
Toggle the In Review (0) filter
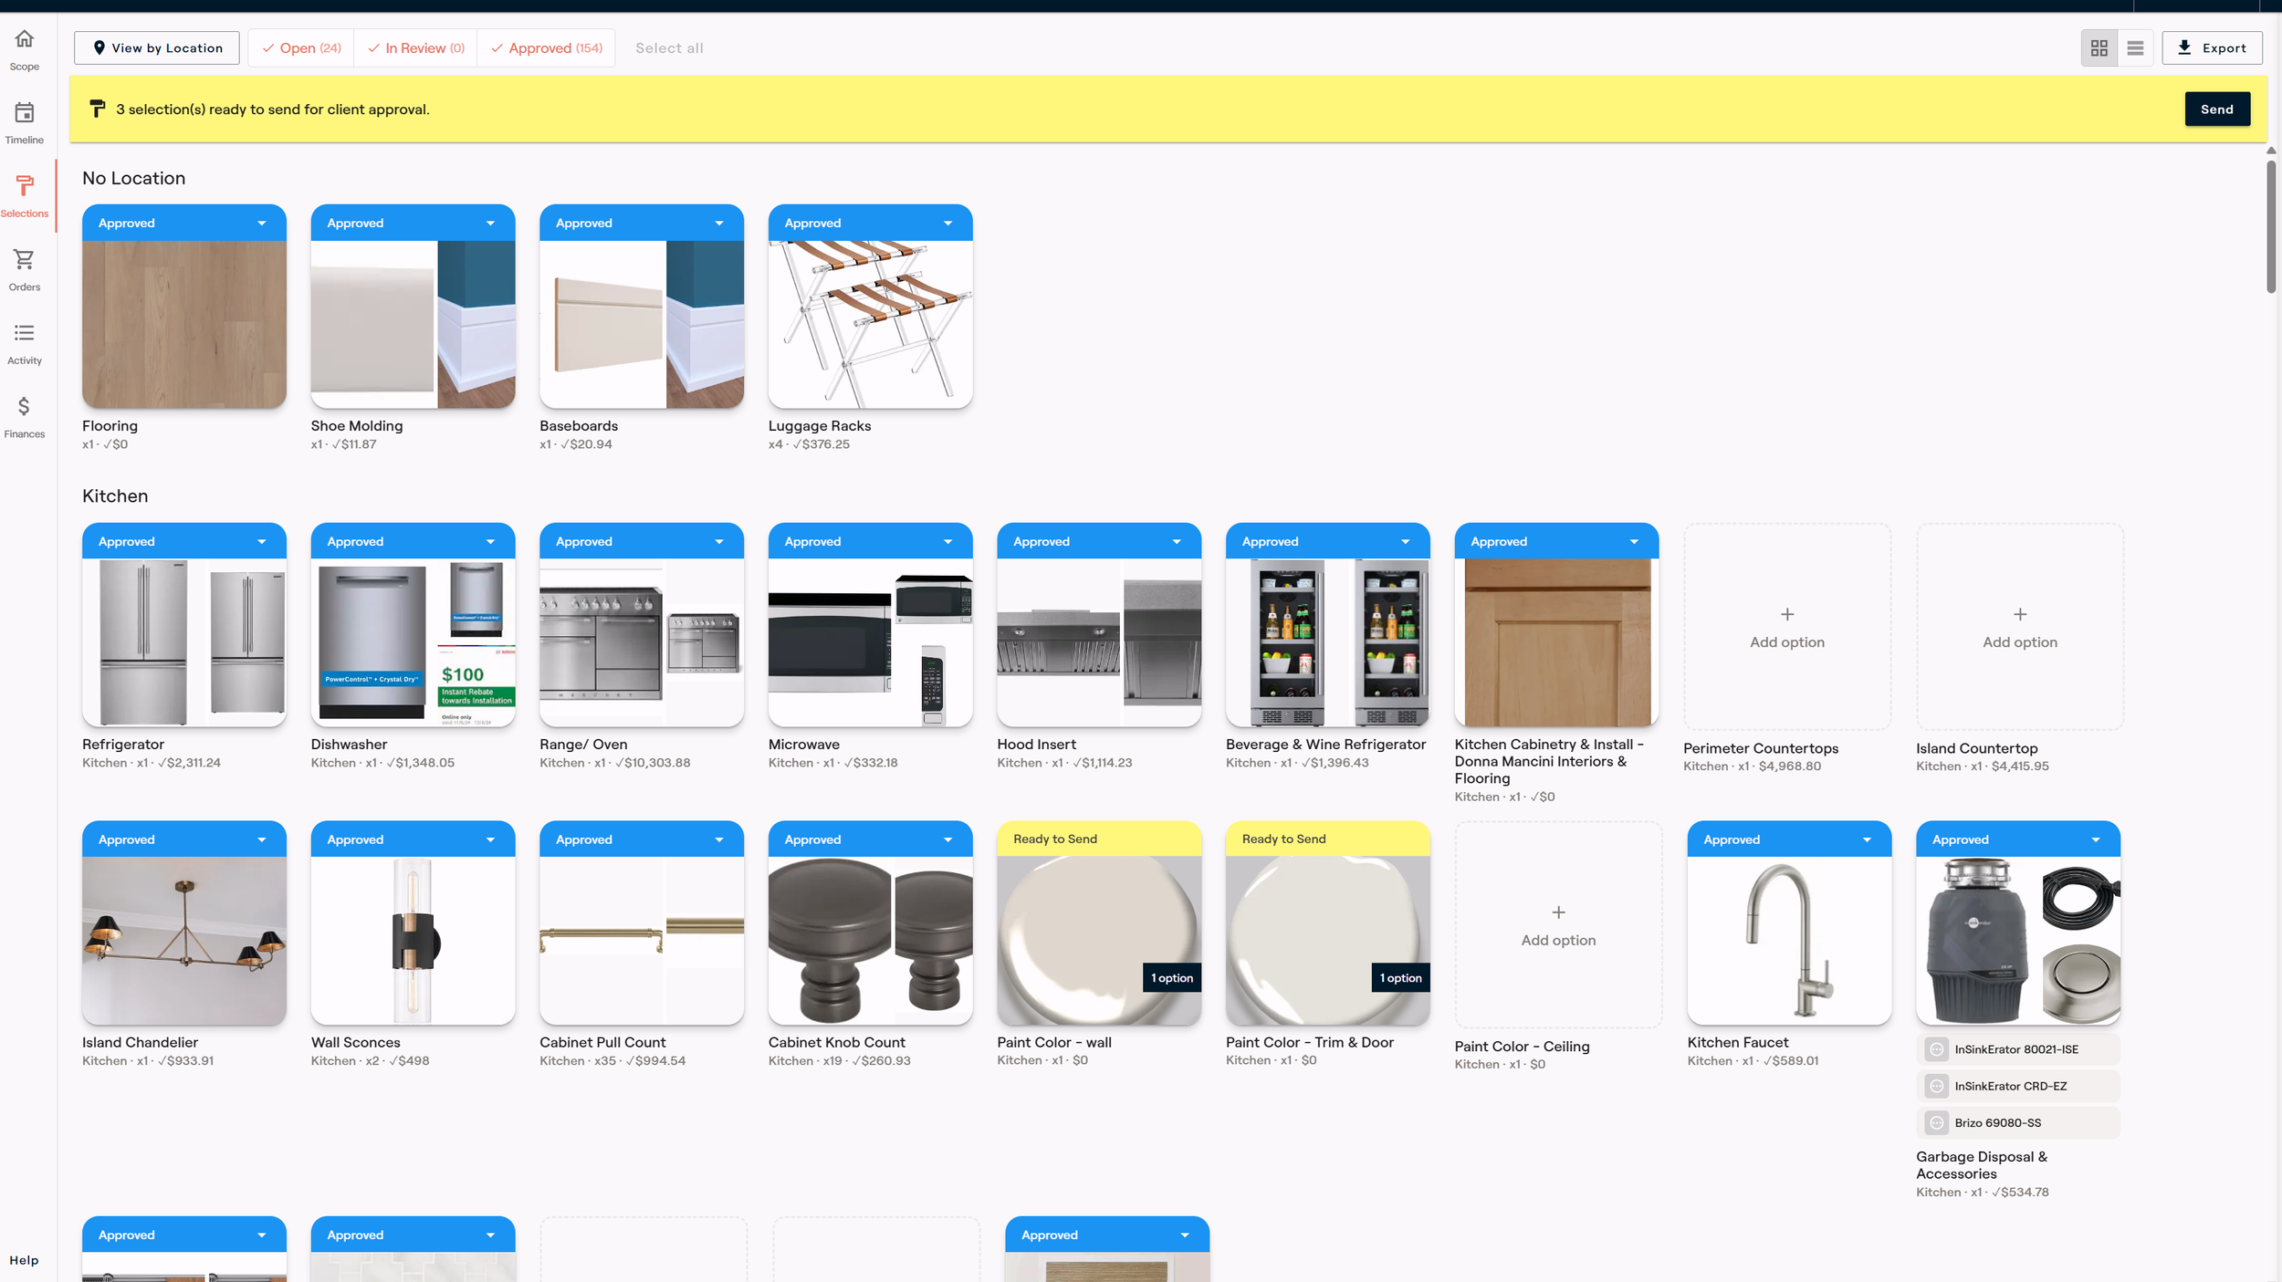(416, 48)
